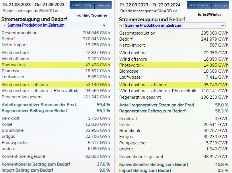Open the left Summe Produktion im Zeitraum dropdown

[56, 25]
